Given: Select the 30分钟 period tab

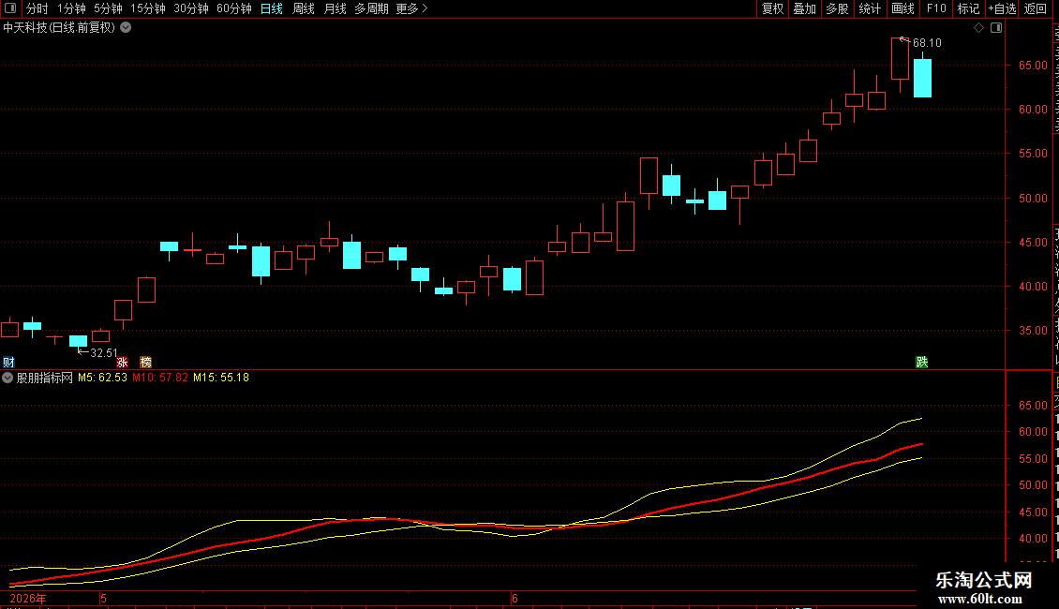Looking at the screenshot, I should point(191,8).
